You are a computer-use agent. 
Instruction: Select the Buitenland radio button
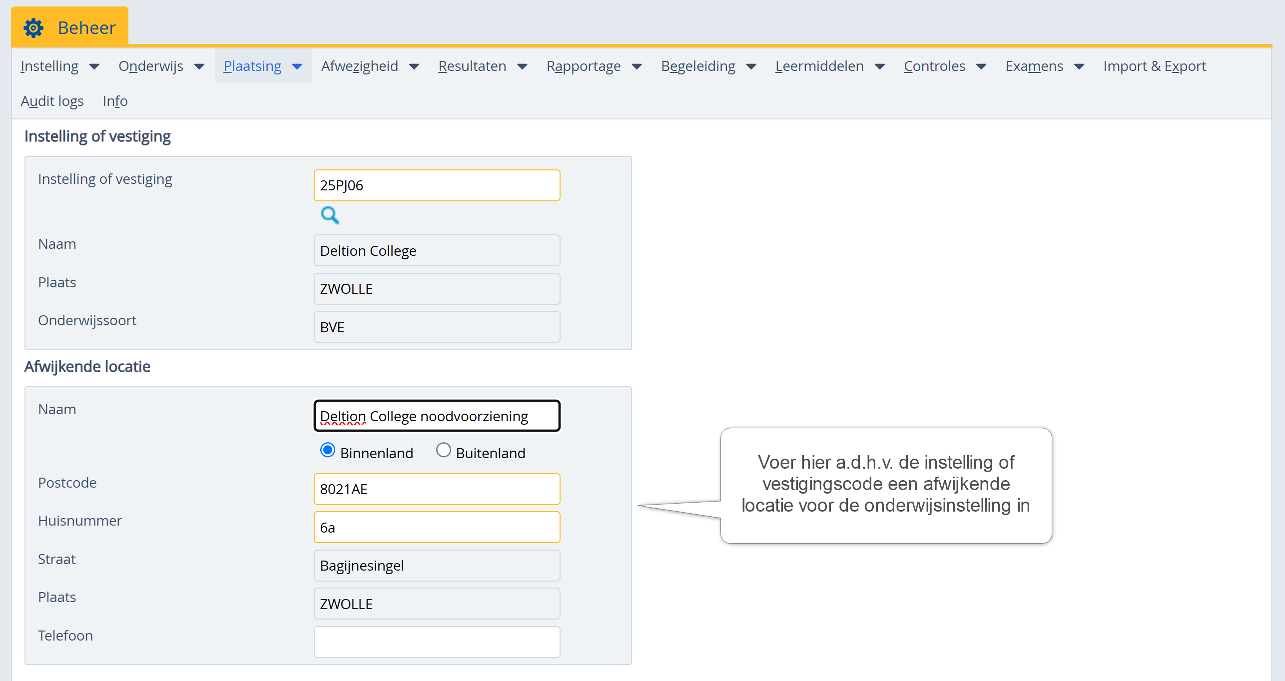point(443,451)
